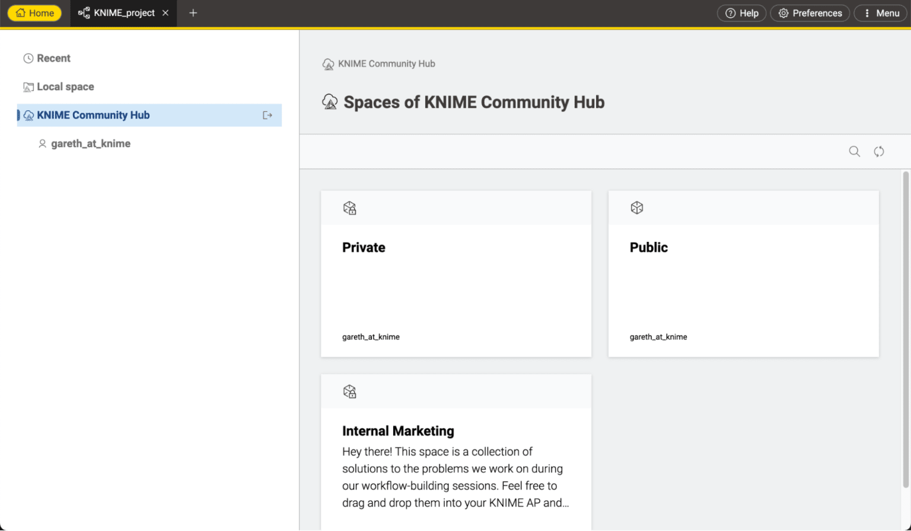The height and width of the screenshot is (531, 911).
Task: Click the Spaces of KNIME Community Hub heading
Action: [474, 102]
